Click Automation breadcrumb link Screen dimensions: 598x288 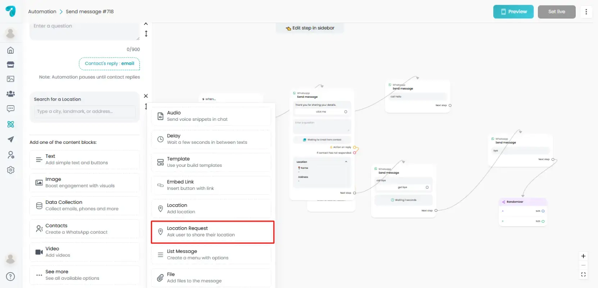tap(42, 12)
